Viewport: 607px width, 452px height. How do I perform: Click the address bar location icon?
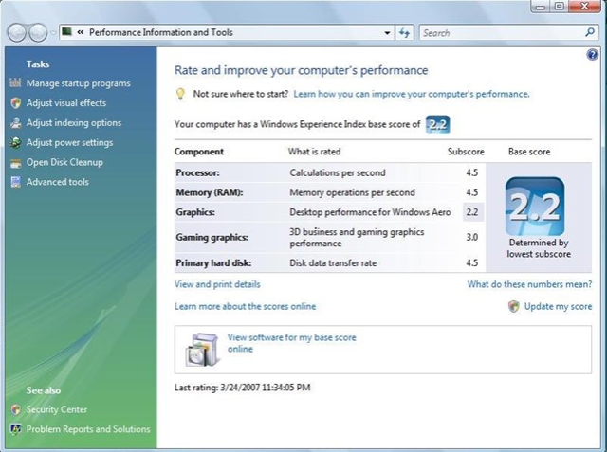[x=67, y=31]
